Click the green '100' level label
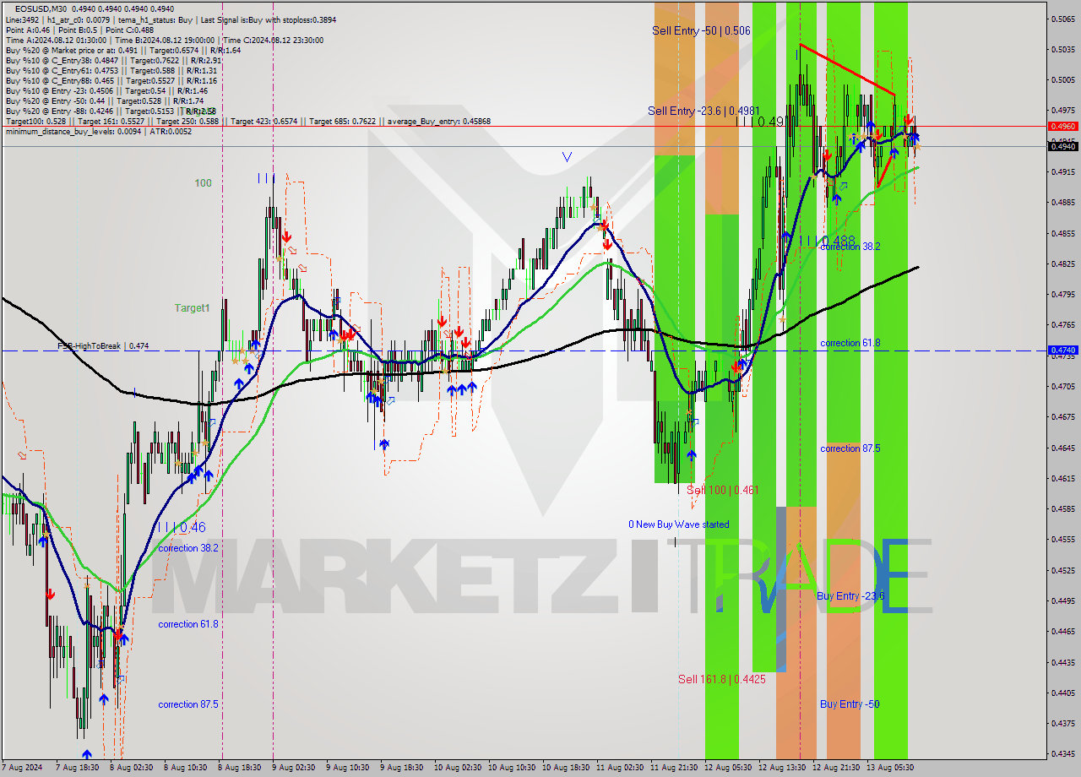Screen dimensions: 1081x777 [203, 183]
